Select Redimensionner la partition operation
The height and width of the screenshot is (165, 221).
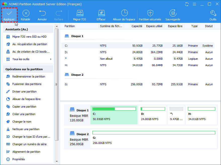(29, 76)
